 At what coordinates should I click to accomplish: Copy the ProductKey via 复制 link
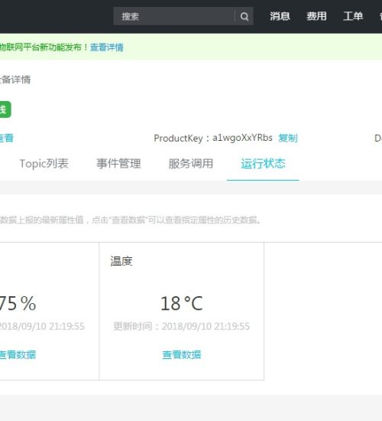(x=288, y=138)
